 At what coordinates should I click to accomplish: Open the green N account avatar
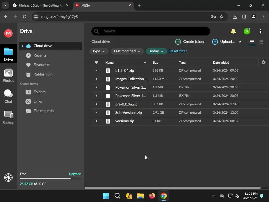click(x=247, y=31)
